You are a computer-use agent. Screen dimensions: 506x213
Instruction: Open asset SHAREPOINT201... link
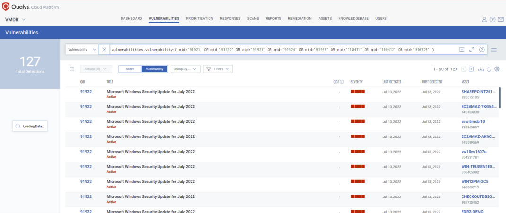click(x=478, y=92)
